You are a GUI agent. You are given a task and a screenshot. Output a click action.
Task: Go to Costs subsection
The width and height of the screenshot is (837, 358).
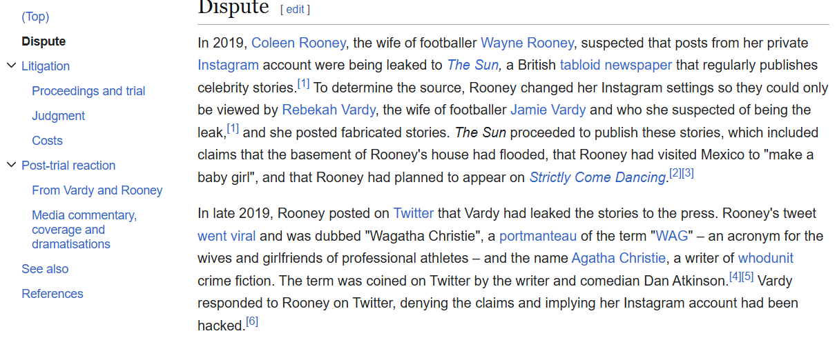pyautogui.click(x=47, y=141)
